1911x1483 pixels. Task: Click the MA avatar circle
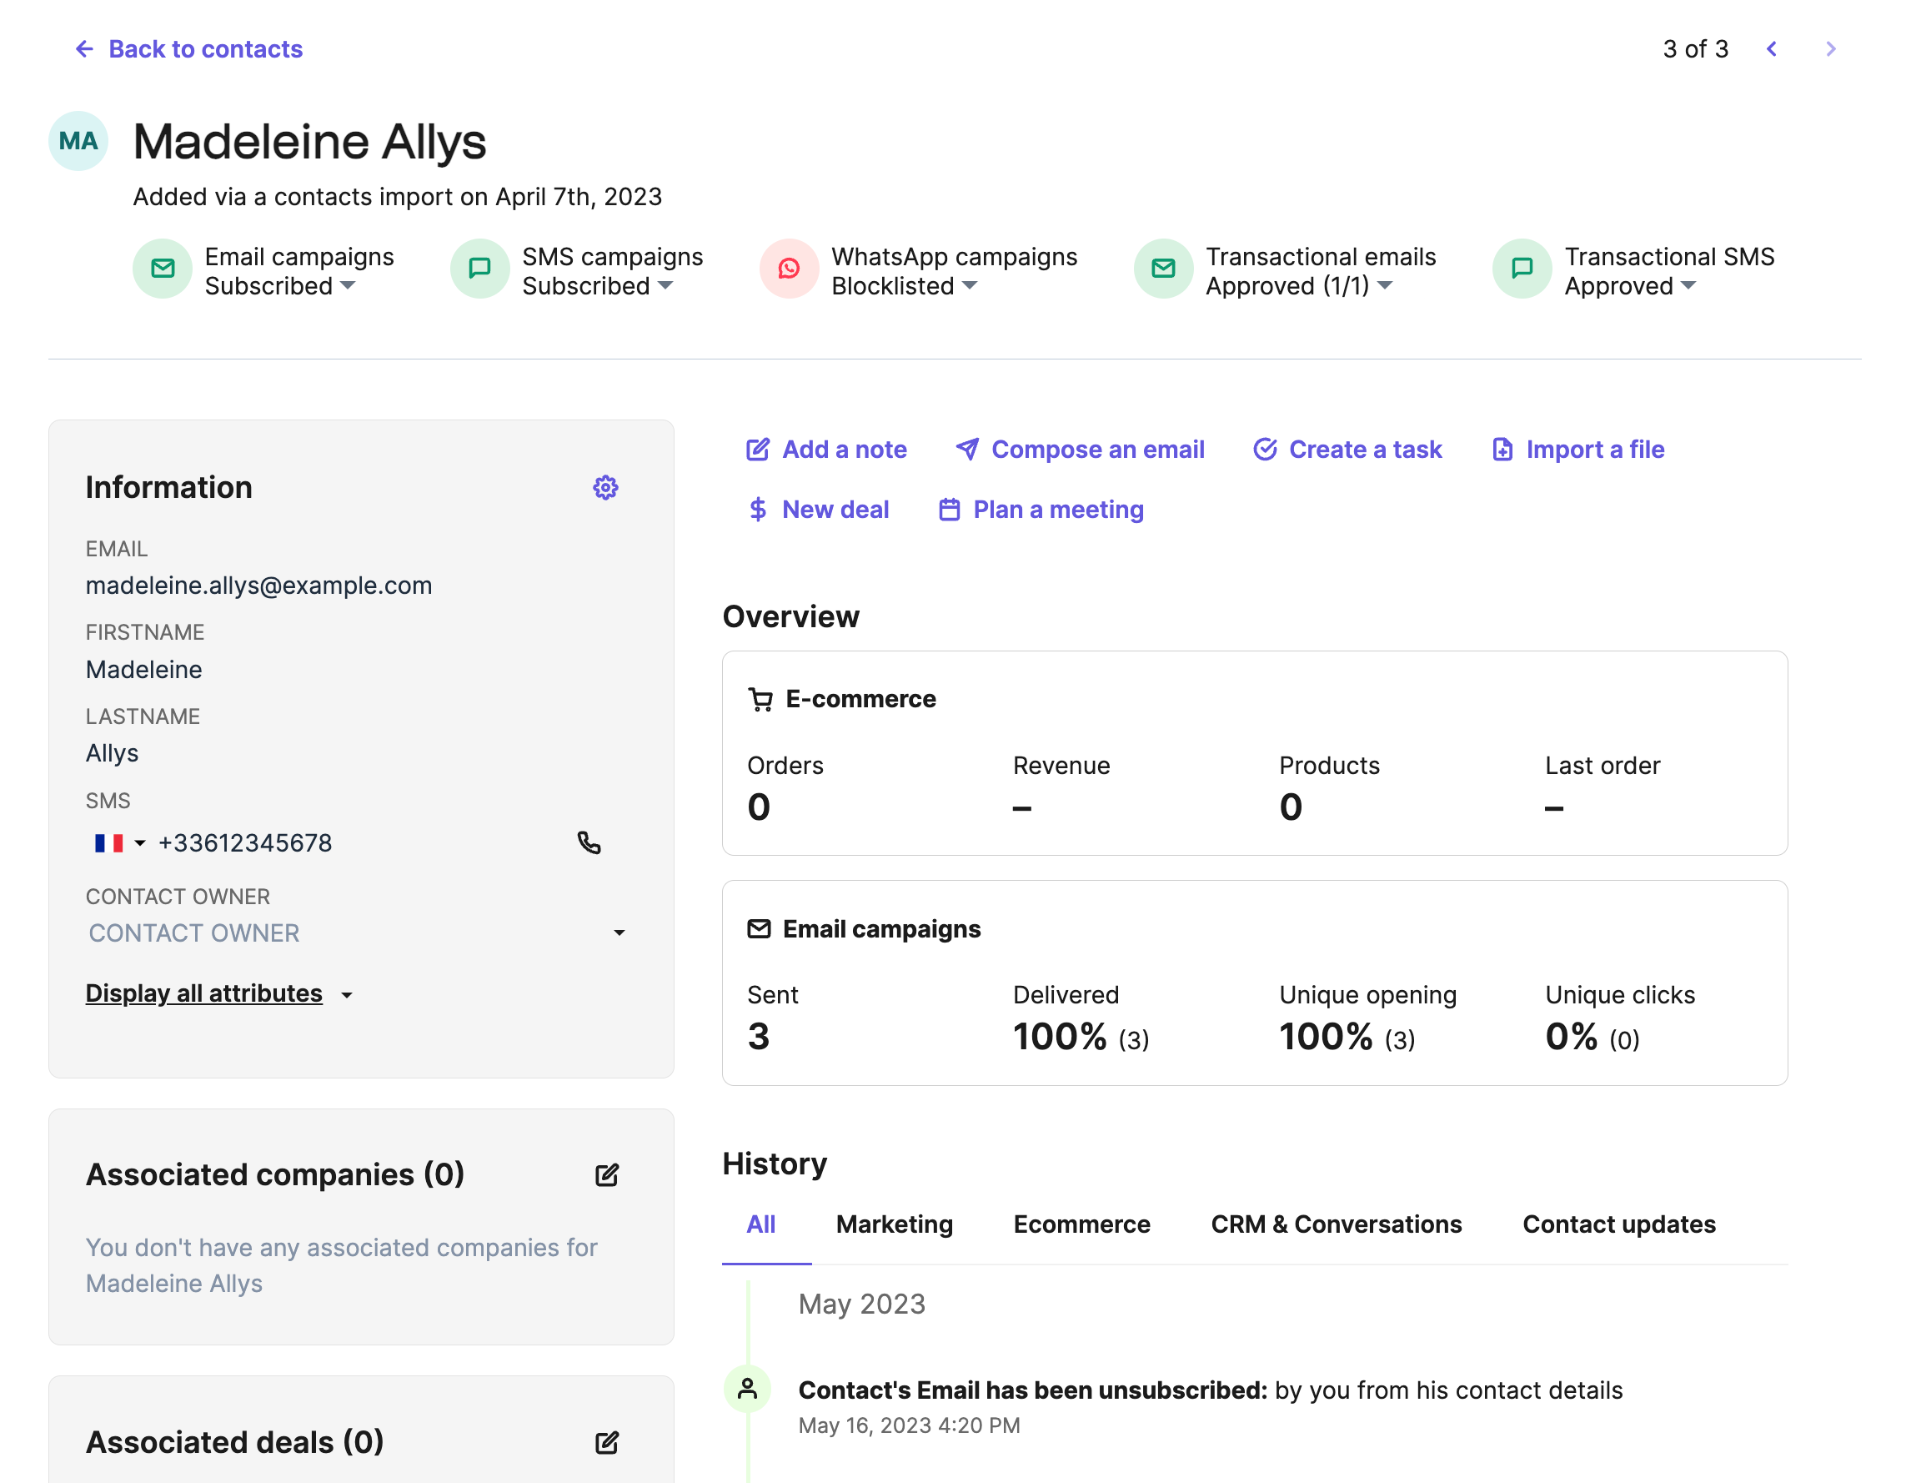pyautogui.click(x=78, y=141)
